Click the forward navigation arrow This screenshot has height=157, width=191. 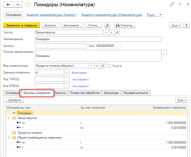pyautogui.click(x=18, y=5)
